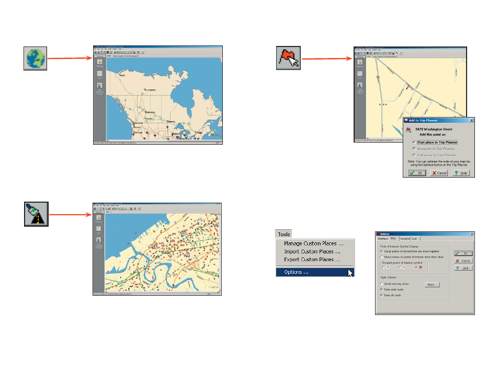
Task: Click red flag toolbar icon in Canada map window
Action: (x=138, y=52)
